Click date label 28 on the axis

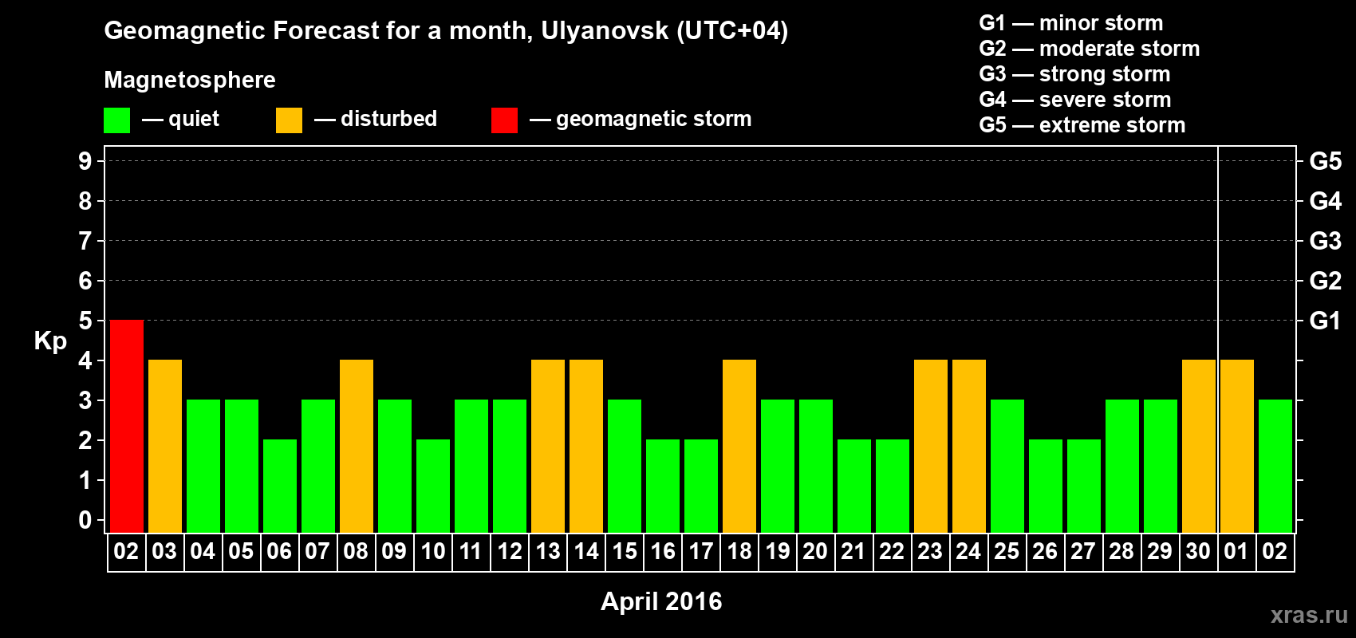coord(1121,551)
